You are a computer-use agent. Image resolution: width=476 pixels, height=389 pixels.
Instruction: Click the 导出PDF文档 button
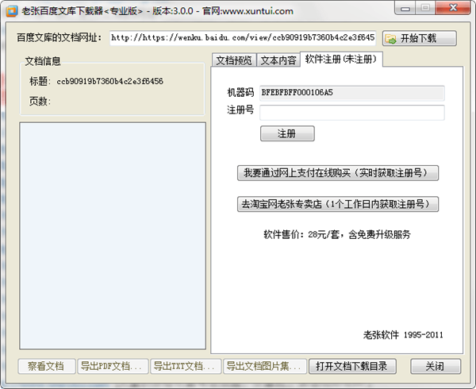(x=113, y=366)
